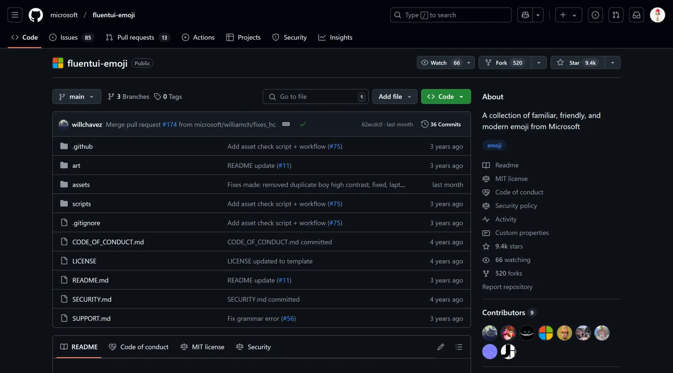Click the Go to file search field
Viewport: 673px width, 373px height.
pyautogui.click(x=315, y=97)
